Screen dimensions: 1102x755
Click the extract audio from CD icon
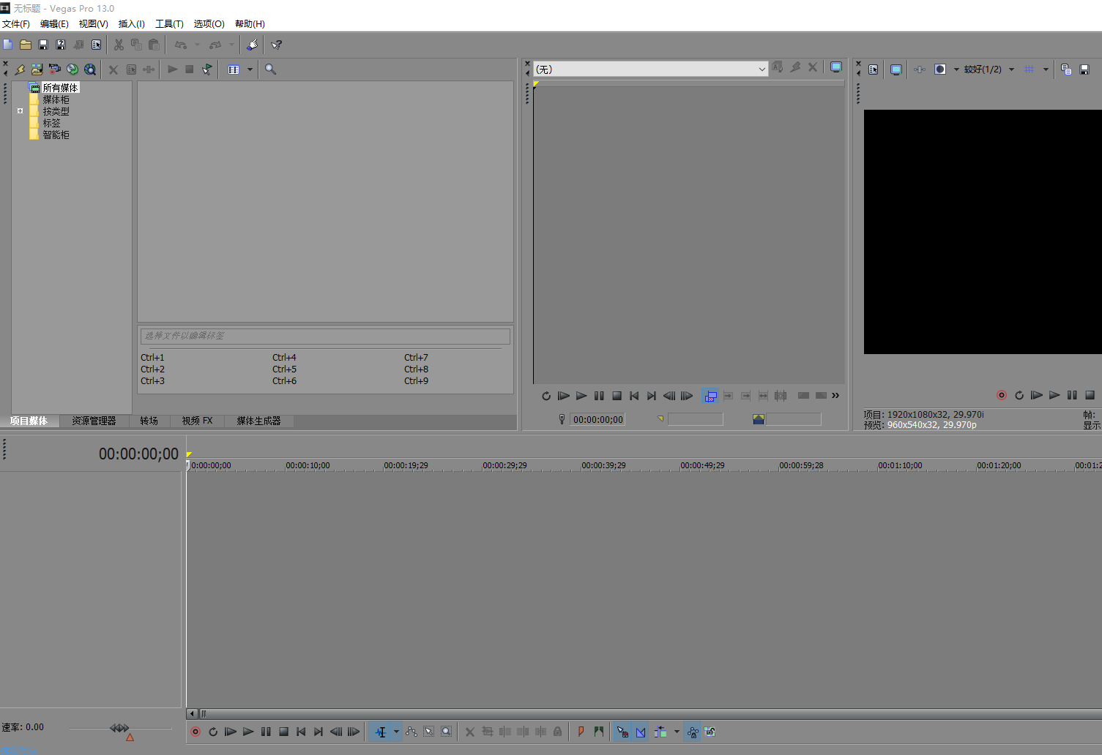click(x=72, y=70)
